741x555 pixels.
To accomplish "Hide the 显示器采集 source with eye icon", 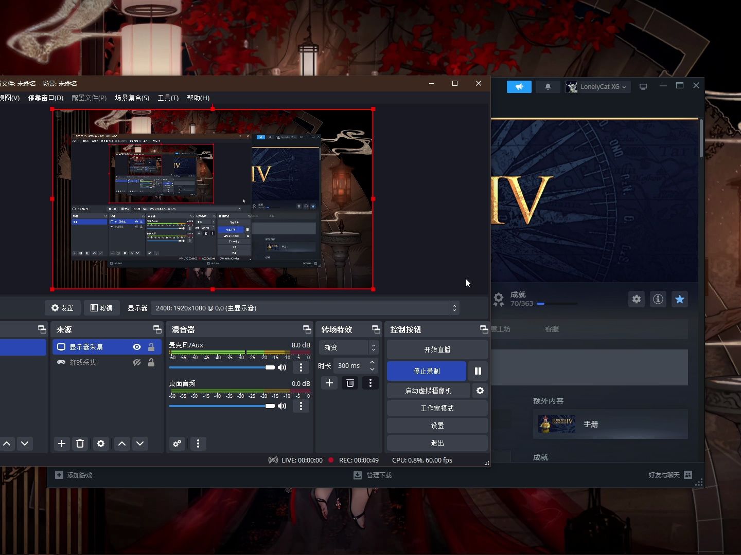I will pos(137,347).
